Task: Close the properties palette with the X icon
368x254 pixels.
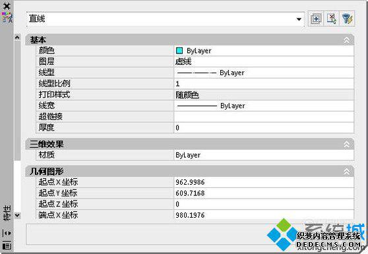Action: click(x=7, y=6)
